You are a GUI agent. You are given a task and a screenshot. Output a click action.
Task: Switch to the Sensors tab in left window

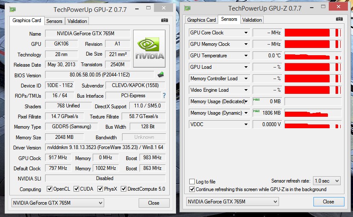click(x=54, y=21)
